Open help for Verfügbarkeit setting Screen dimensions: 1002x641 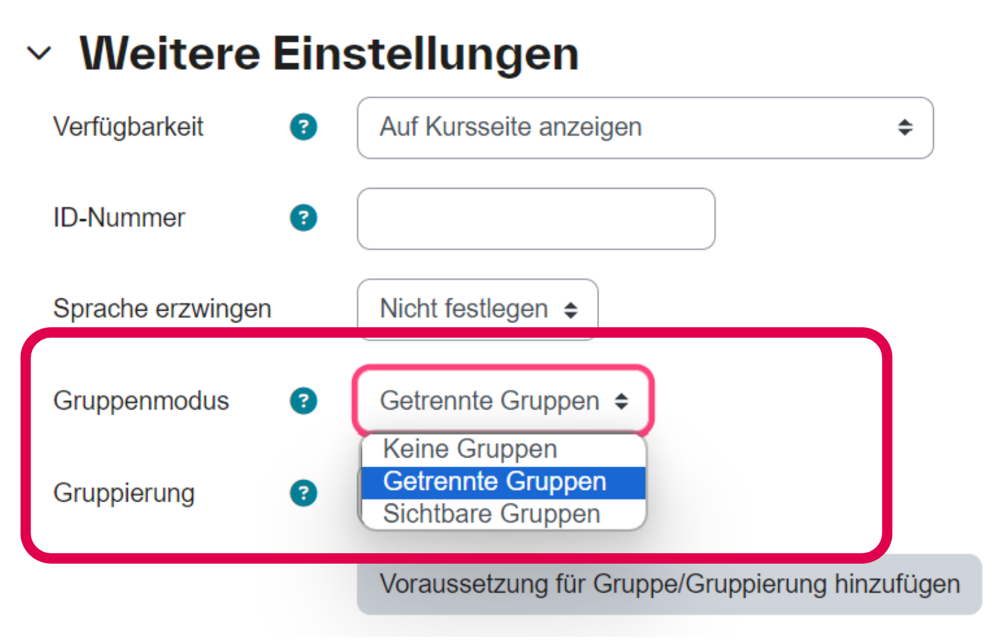point(303,127)
